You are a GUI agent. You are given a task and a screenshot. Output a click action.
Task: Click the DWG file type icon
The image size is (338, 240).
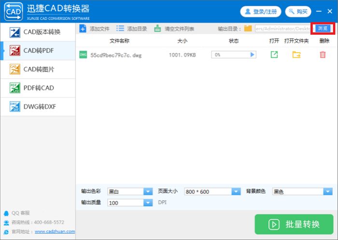point(83,55)
